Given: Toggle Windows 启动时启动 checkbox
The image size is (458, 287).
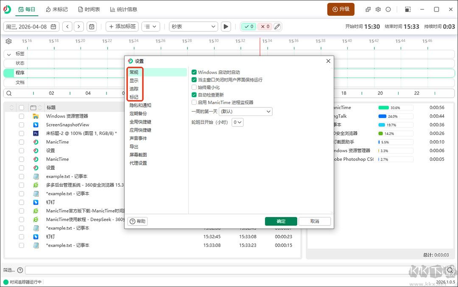Looking at the screenshot, I should [194, 72].
